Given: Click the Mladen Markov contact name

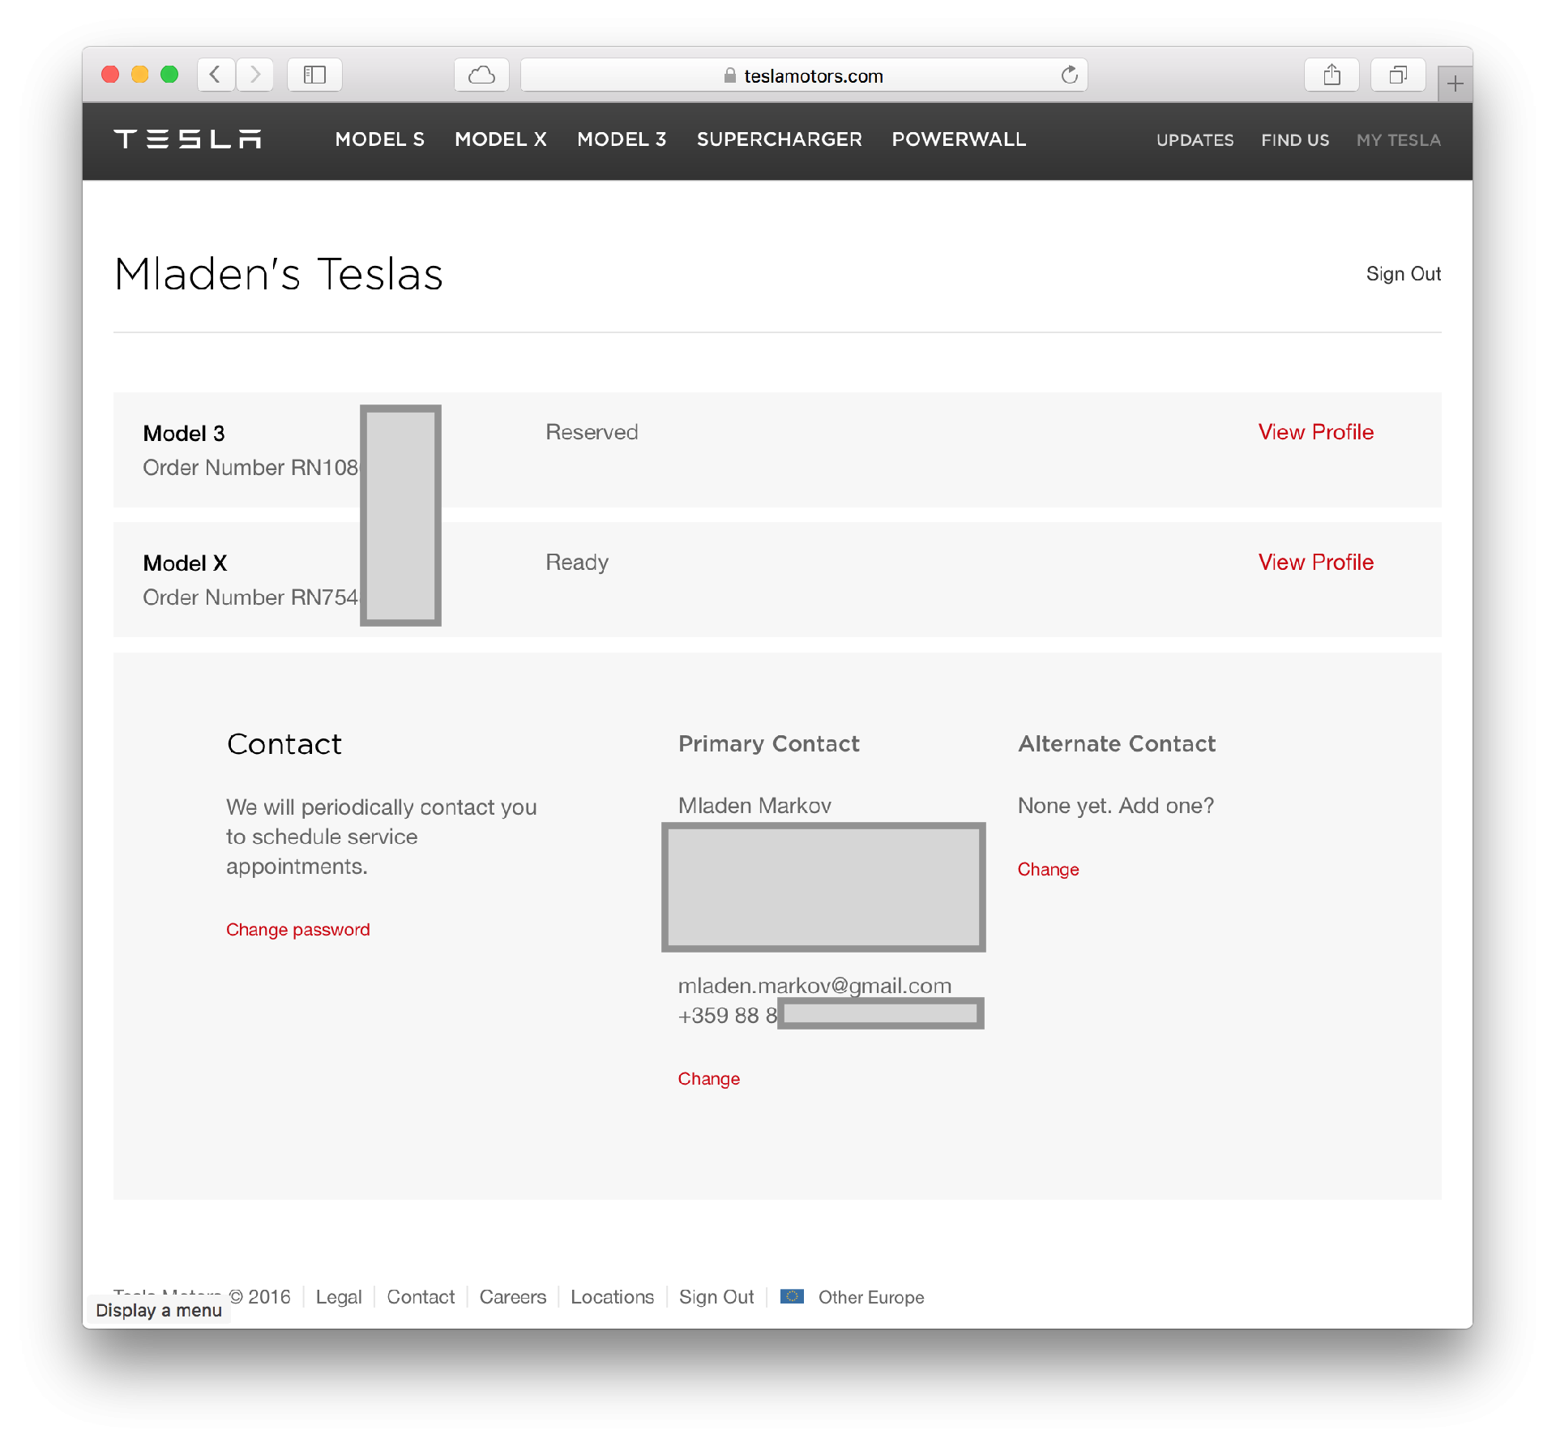Looking at the screenshot, I should pyautogui.click(x=754, y=806).
